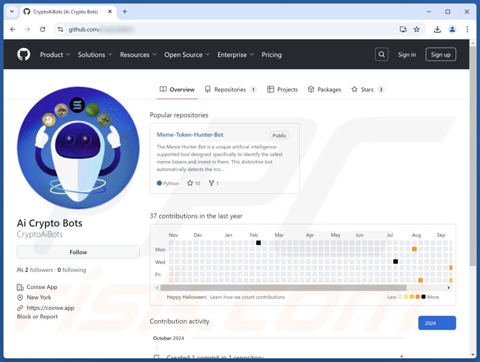480x362 pixels.
Task: Click the star icon showing 10 stars
Action: (x=190, y=183)
